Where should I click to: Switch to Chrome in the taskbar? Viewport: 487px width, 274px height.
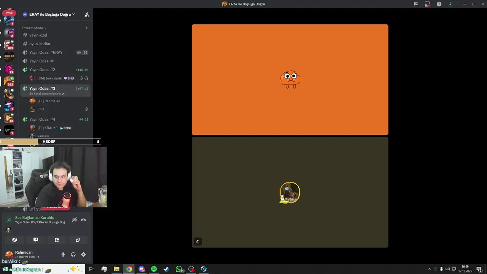[129, 269]
